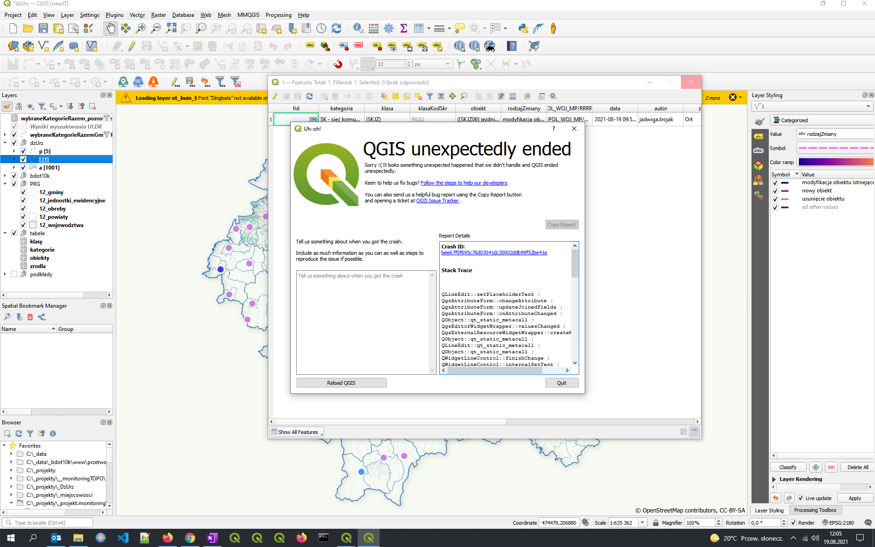Uncheck visibility of the 12_powiaty layer
This screenshot has height=547, width=875.
point(23,217)
